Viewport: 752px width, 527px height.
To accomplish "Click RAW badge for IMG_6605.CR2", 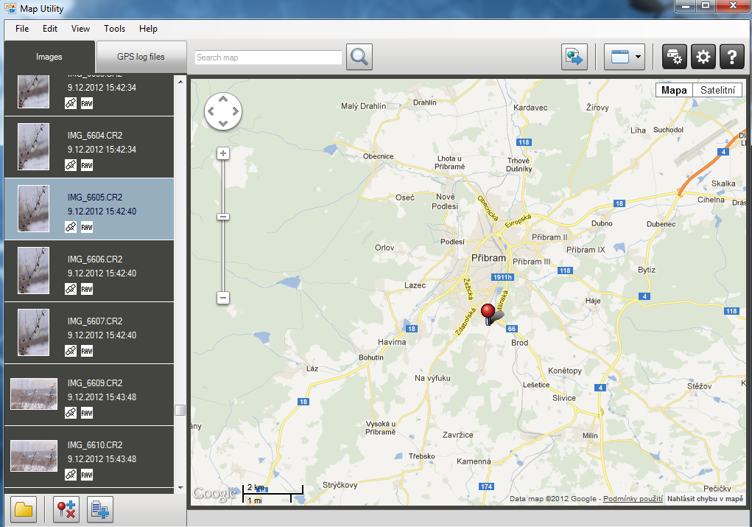I will [x=87, y=227].
